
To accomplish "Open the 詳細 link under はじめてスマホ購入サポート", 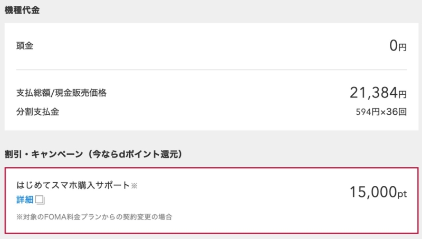I will coord(25,200).
